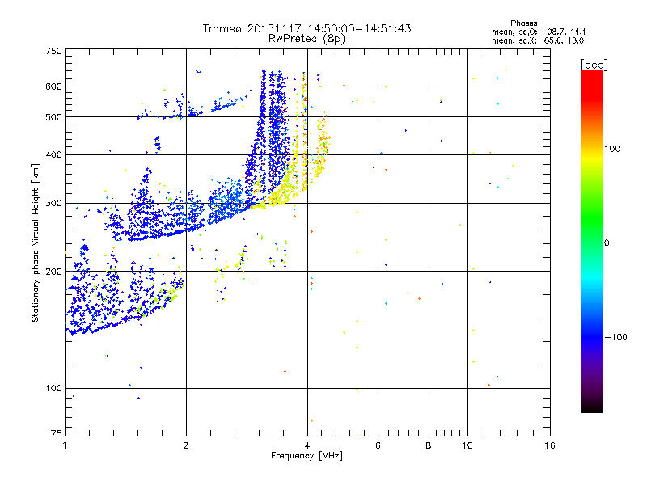
Task: Click the subtitle 'RwPretec (8p)'
Action: tap(307, 39)
